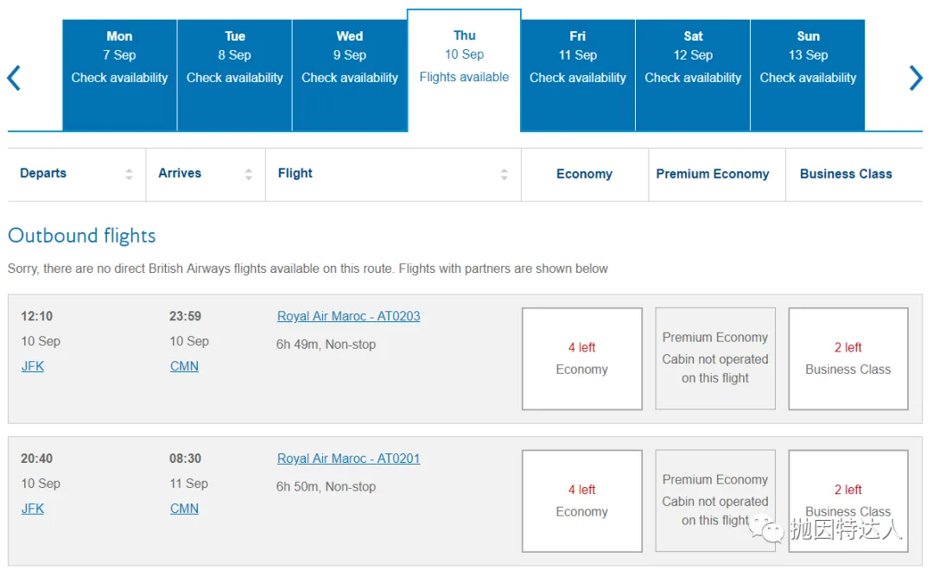Image resolution: width=933 pixels, height=570 pixels.
Task: Select the Tue 8 Sep tab
Action: (234, 75)
